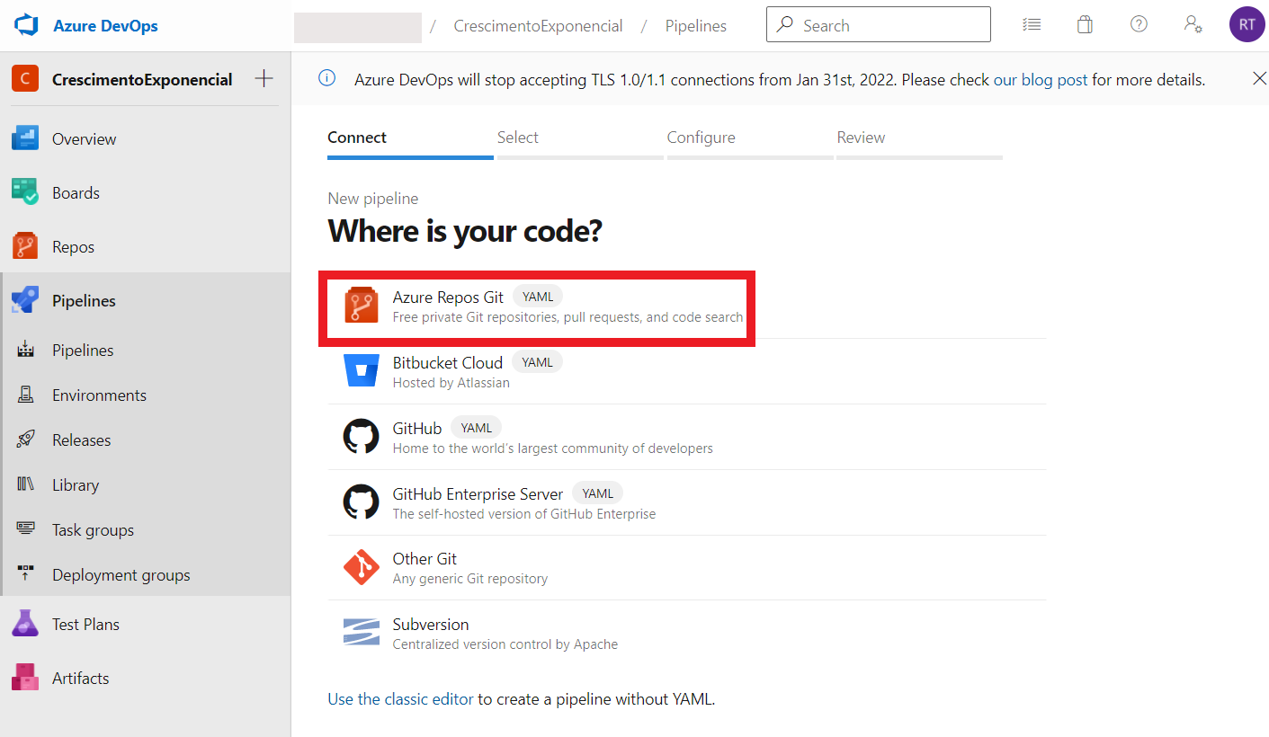Click the 'Any generic Git repository' text
1269x737 pixels.
470,579
